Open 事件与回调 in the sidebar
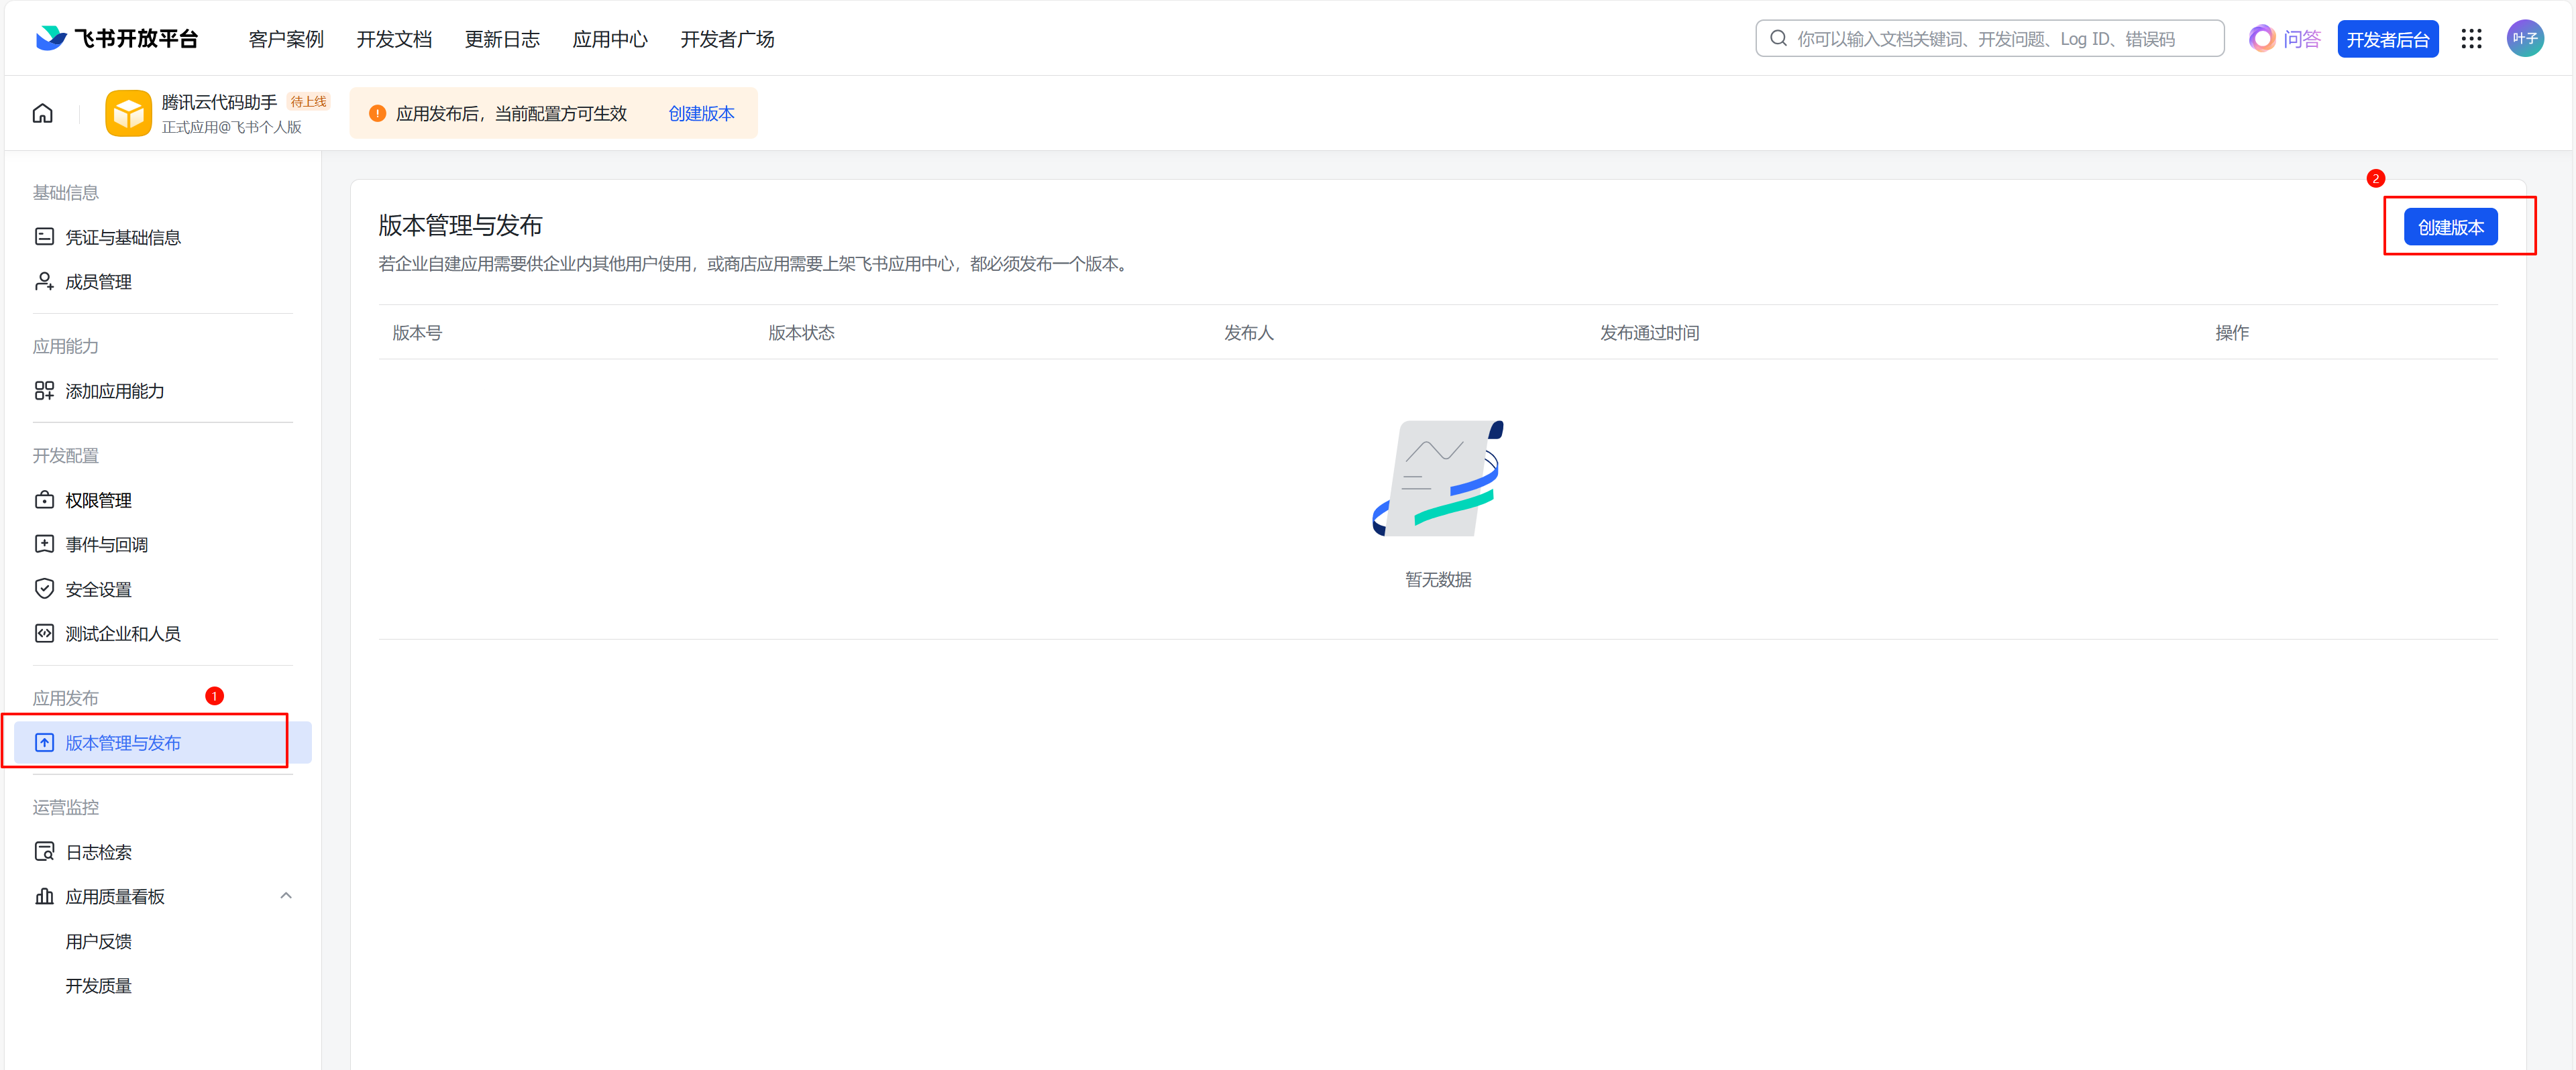The image size is (2576, 1070). (106, 544)
